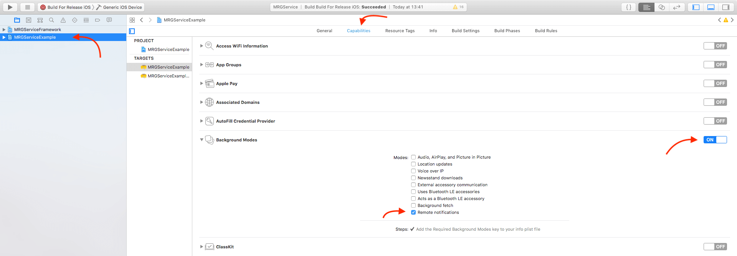Open the Test navigator diamond icon

pos(74,20)
